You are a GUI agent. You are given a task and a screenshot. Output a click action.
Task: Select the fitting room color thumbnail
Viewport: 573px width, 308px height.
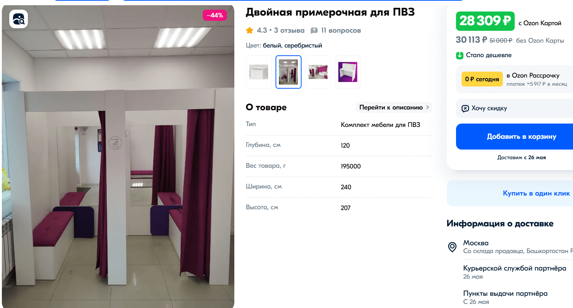click(289, 72)
